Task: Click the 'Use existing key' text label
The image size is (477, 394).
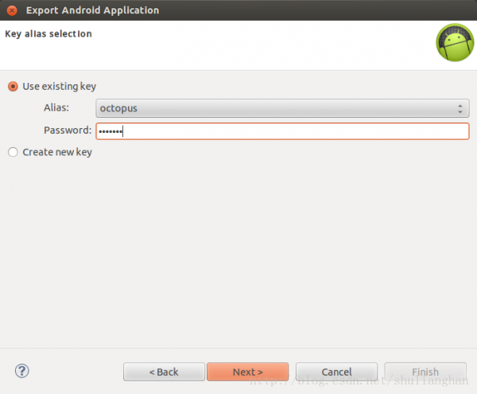Action: [60, 87]
